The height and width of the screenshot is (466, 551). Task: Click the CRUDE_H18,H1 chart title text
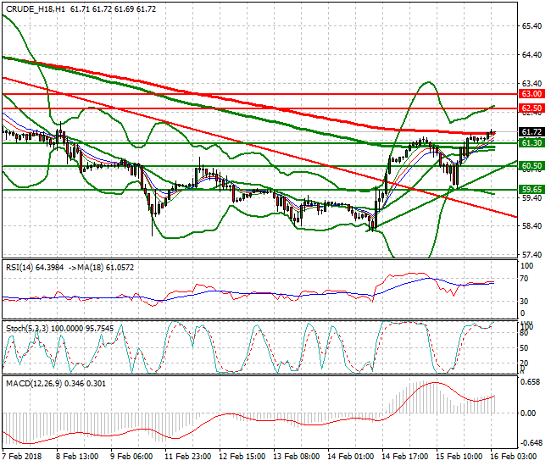[x=36, y=9]
